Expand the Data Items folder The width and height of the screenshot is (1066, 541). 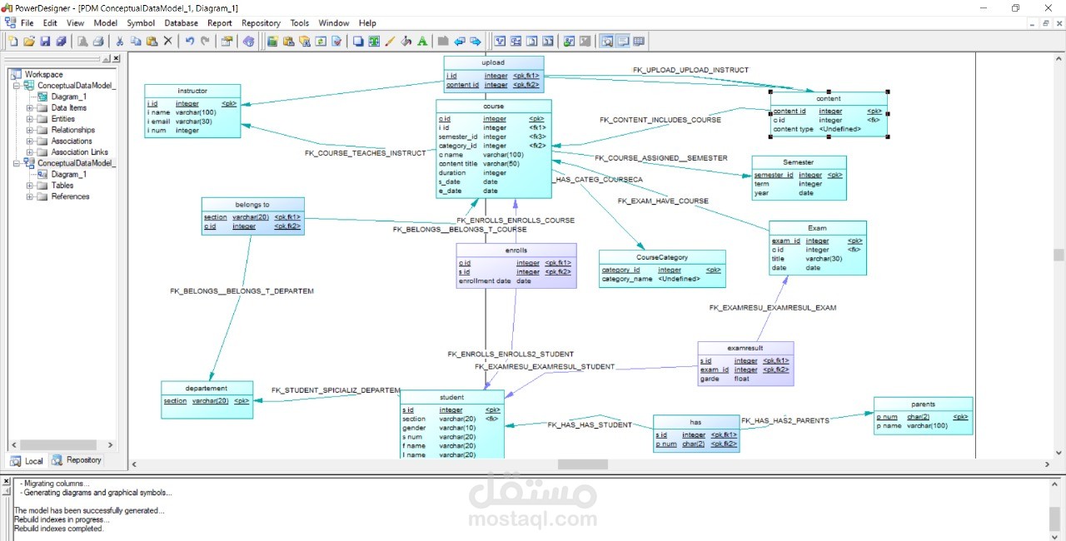[x=30, y=108]
